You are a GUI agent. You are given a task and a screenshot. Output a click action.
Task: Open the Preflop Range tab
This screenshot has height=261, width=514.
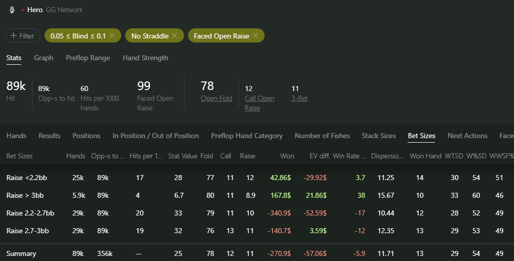point(88,58)
